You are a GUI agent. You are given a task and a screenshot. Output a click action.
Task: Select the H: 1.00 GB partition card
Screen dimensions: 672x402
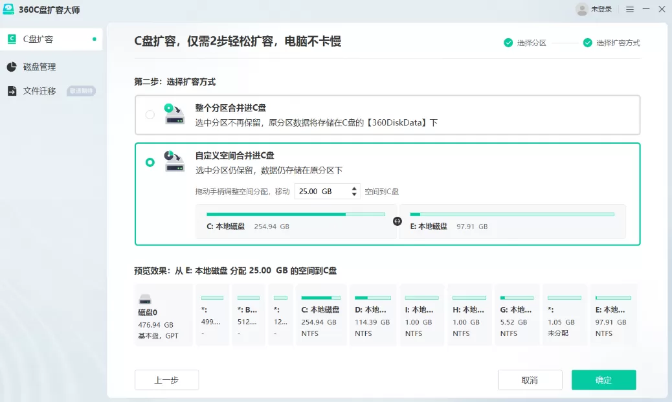469,315
